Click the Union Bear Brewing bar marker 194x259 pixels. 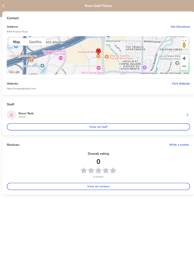coord(31,60)
